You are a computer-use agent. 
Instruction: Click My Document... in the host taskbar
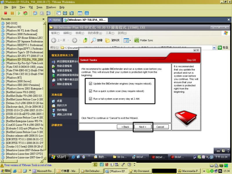(x=140, y=171)
